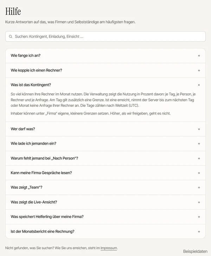Click the plus icon beside "Ist der Monatsbericht eine Rechnung?"
The width and height of the screenshot is (211, 256).
click(199, 232)
